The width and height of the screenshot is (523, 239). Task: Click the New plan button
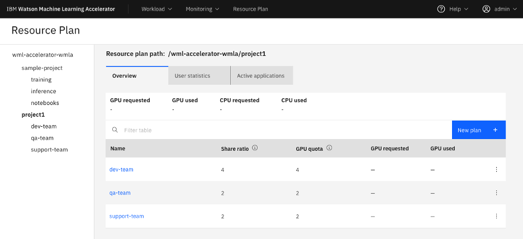coord(479,130)
